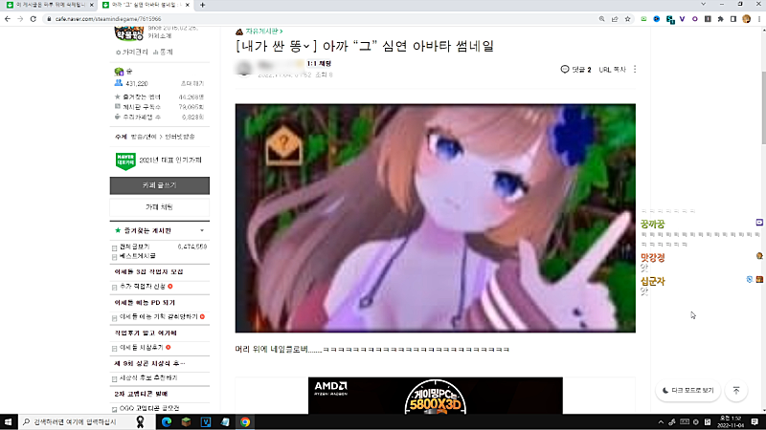Toggle 다크 모드로 보기 button
The width and height of the screenshot is (766, 430).
pos(687,391)
